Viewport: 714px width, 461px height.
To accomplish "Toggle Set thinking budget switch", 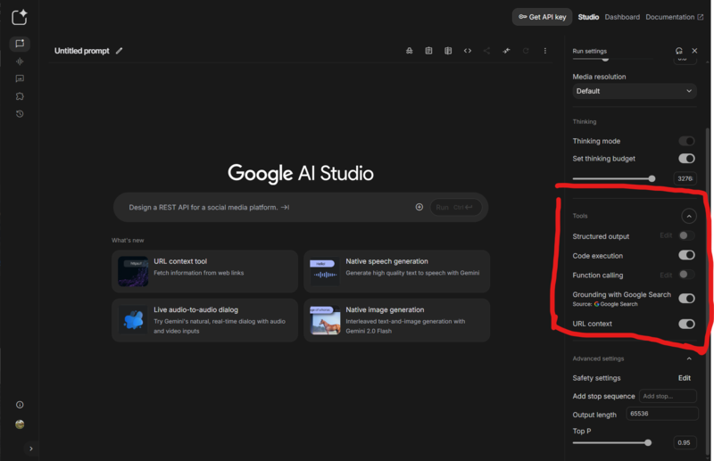I will pos(686,159).
